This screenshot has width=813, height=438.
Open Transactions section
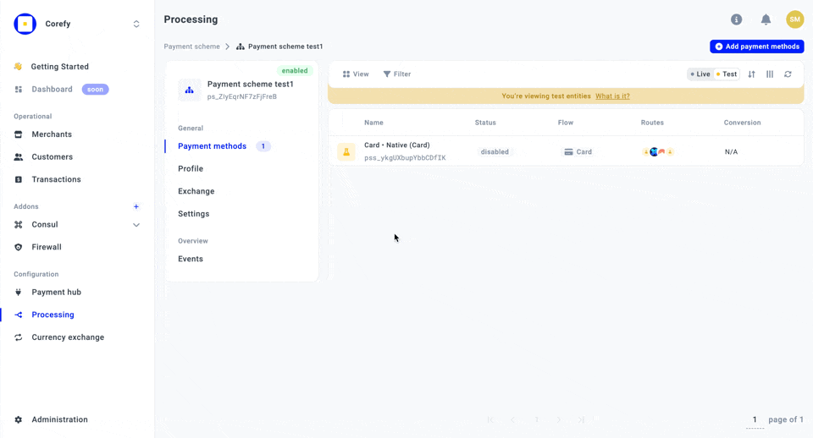[x=57, y=179]
